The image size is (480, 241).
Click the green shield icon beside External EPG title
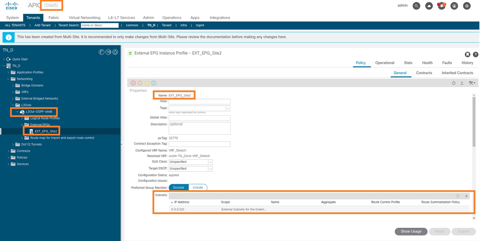coord(130,54)
